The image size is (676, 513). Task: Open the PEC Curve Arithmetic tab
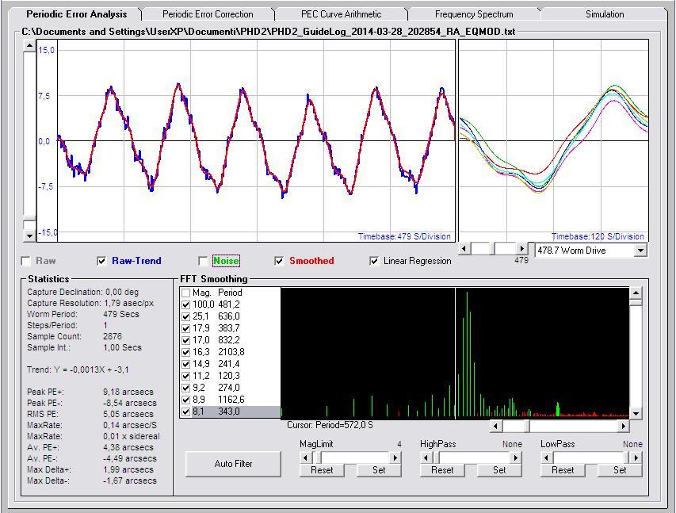[341, 14]
